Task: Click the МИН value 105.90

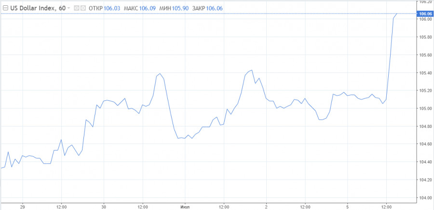Action: (x=180, y=8)
